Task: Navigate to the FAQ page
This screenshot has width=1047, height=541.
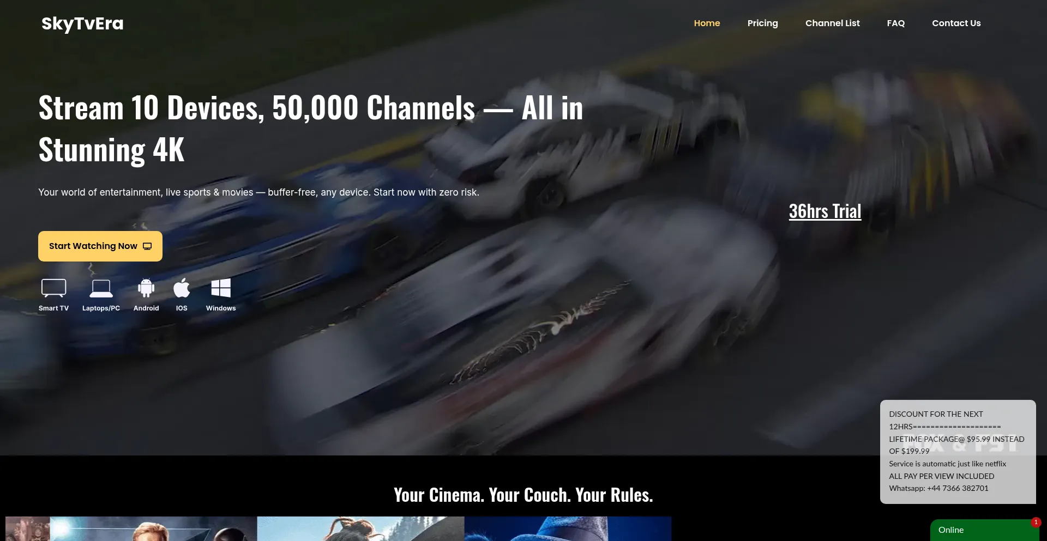Action: (895, 23)
